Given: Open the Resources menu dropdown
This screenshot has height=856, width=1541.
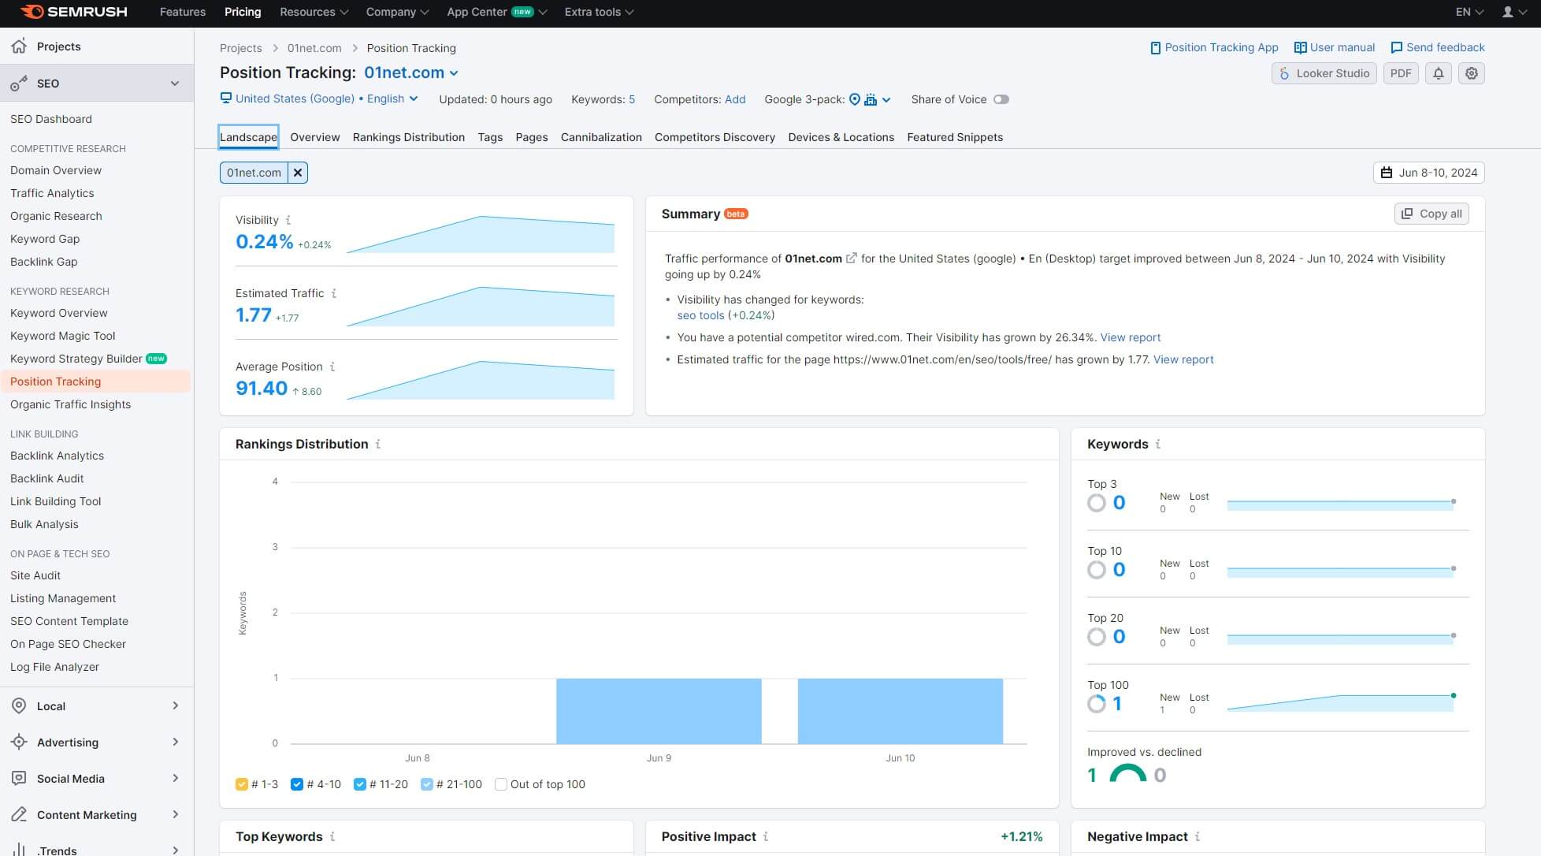Looking at the screenshot, I should click(x=314, y=12).
